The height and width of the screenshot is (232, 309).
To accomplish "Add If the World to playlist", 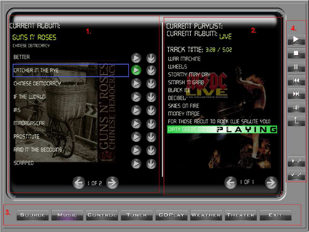I will [x=151, y=97].
